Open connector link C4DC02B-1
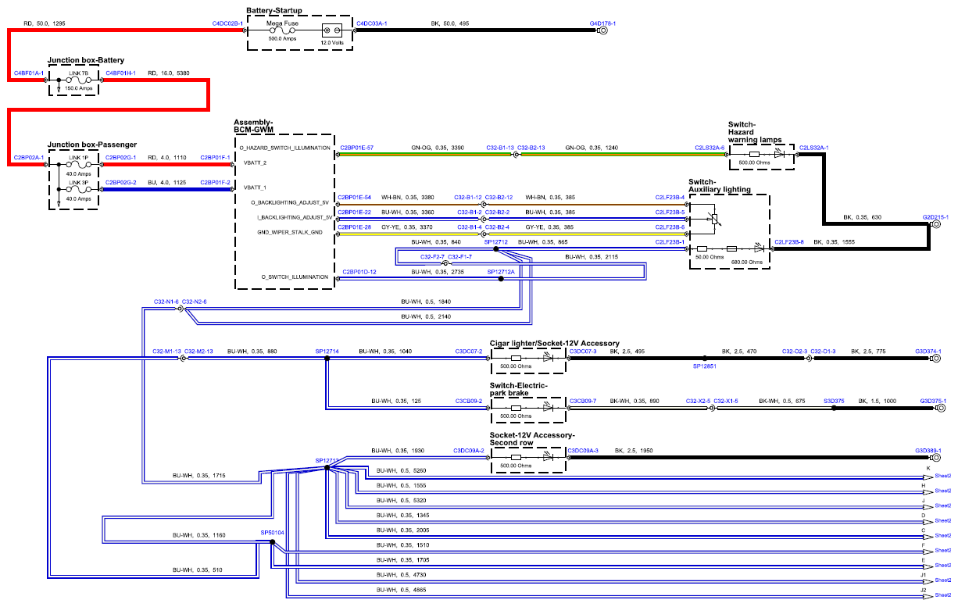Screen dimensions: 958x607 [x=227, y=24]
